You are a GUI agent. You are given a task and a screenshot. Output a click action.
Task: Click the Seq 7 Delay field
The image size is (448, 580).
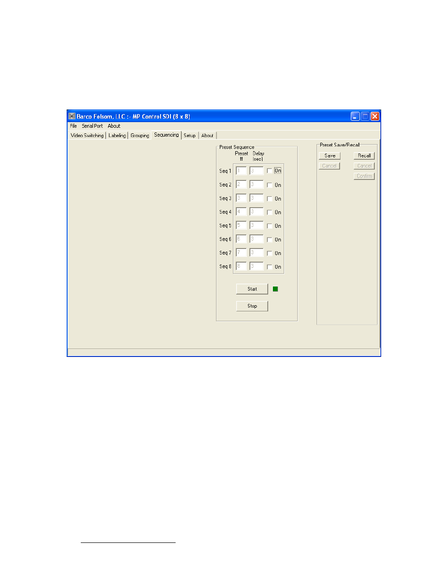pyautogui.click(x=256, y=252)
